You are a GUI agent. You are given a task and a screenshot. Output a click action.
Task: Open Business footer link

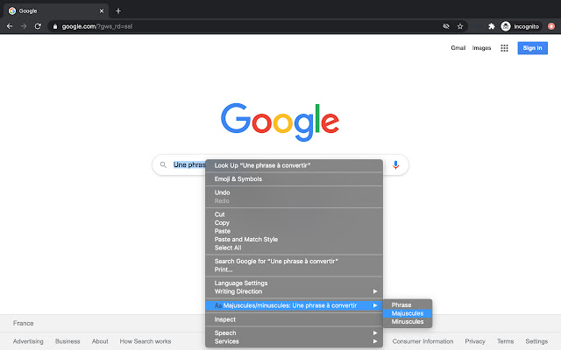tap(67, 341)
